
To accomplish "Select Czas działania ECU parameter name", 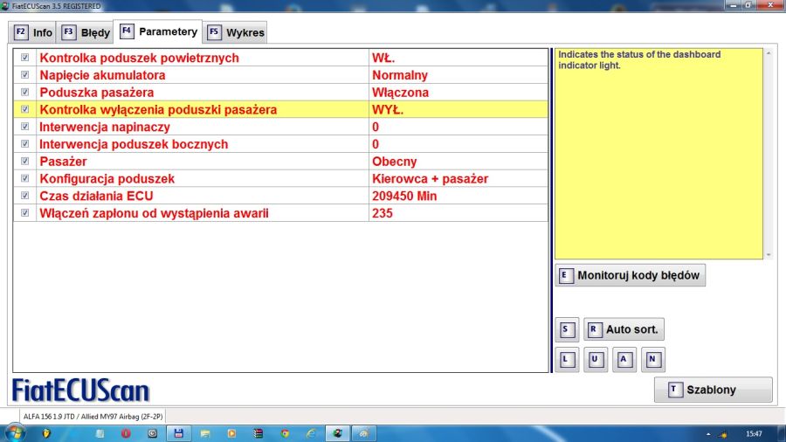I will (x=96, y=196).
